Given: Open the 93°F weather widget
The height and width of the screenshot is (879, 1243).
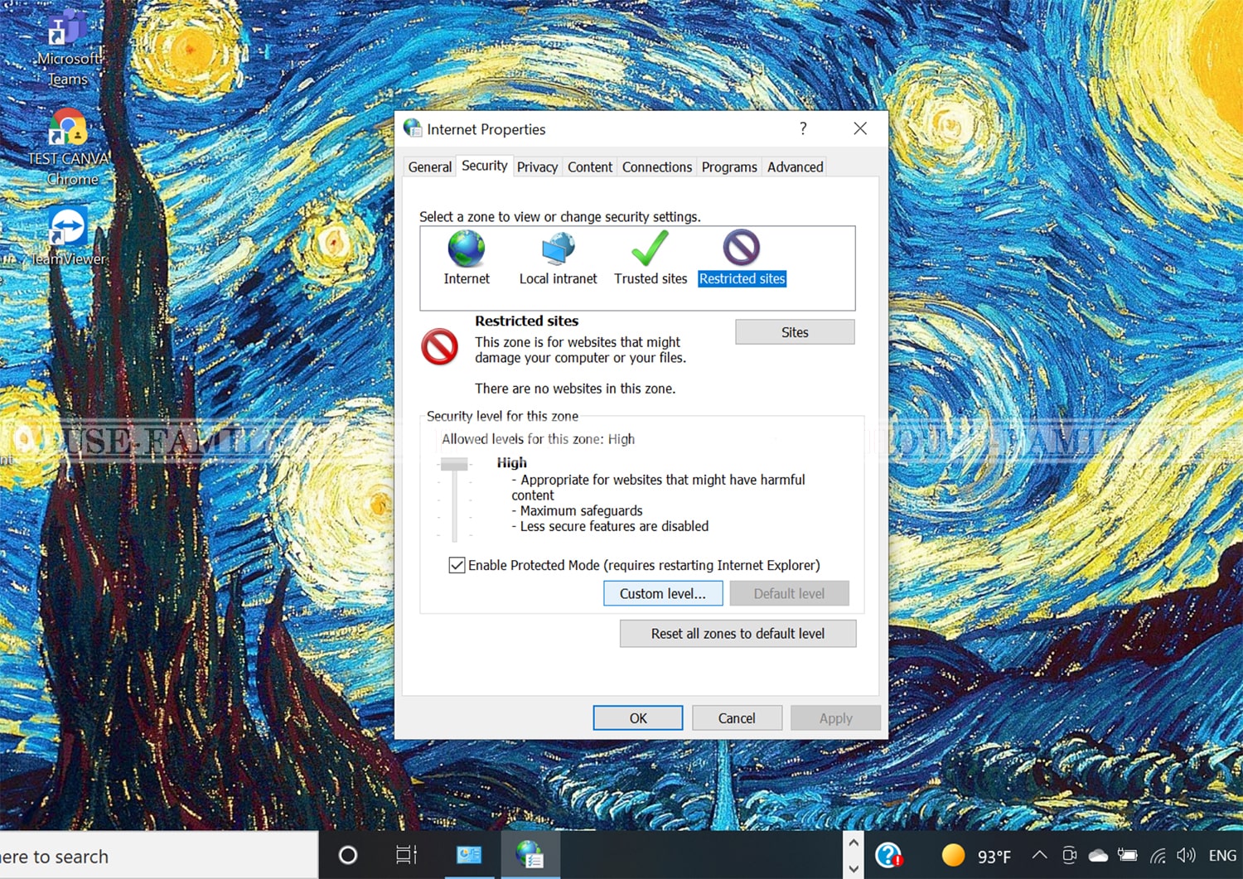Looking at the screenshot, I should click(976, 856).
